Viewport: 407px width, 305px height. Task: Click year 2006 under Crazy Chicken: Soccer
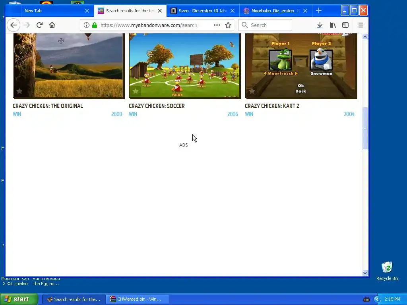pos(233,114)
